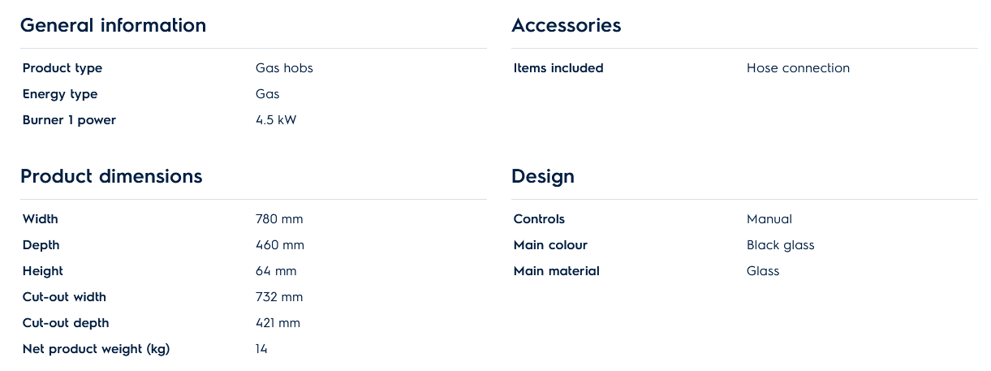991x371 pixels.
Task: Click the Burner 1 power label
Action: tap(69, 120)
